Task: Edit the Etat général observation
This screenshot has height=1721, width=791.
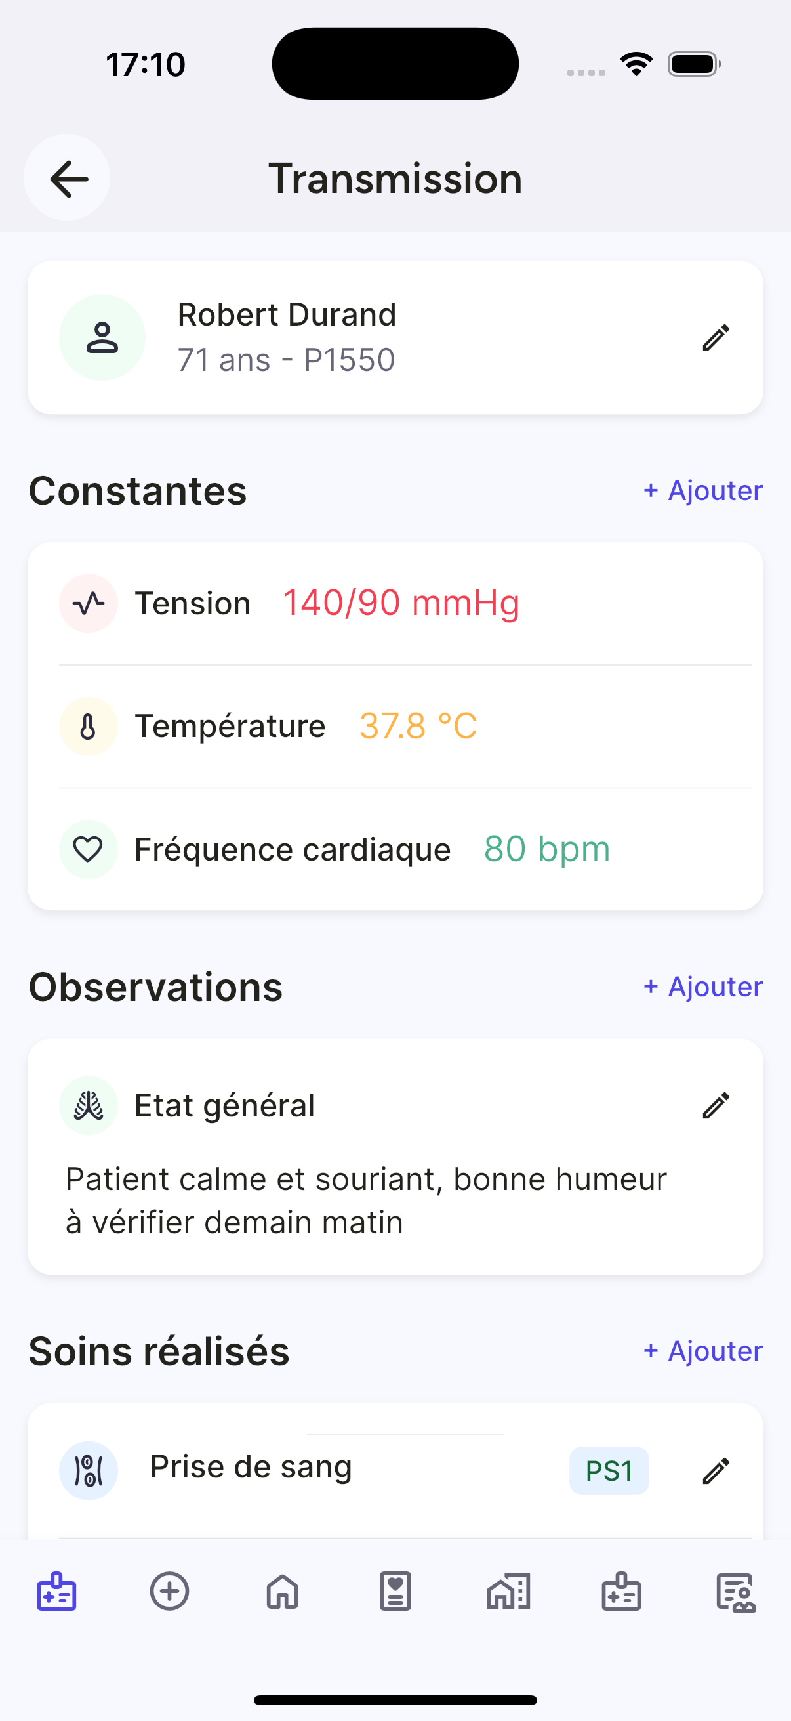Action: tap(716, 1105)
